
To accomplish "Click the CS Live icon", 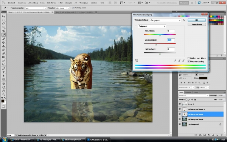I will click(x=199, y=3).
